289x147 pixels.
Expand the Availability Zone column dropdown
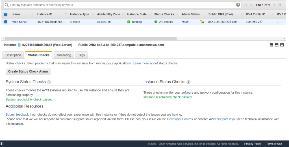point(122,14)
